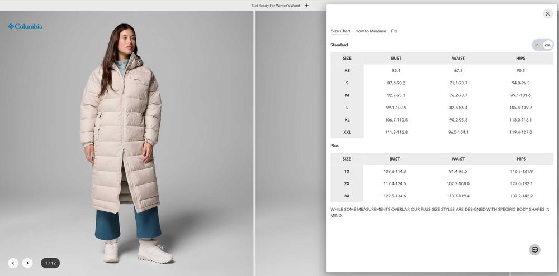Click hips value 113.0-118.1
This screenshot has width=559, height=276.
click(520, 120)
